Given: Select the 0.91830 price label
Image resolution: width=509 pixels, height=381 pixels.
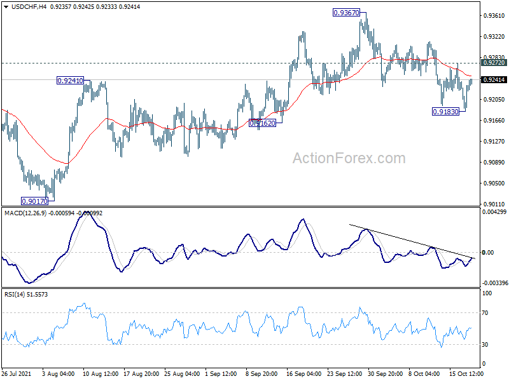Looking at the screenshot, I should 446,112.
